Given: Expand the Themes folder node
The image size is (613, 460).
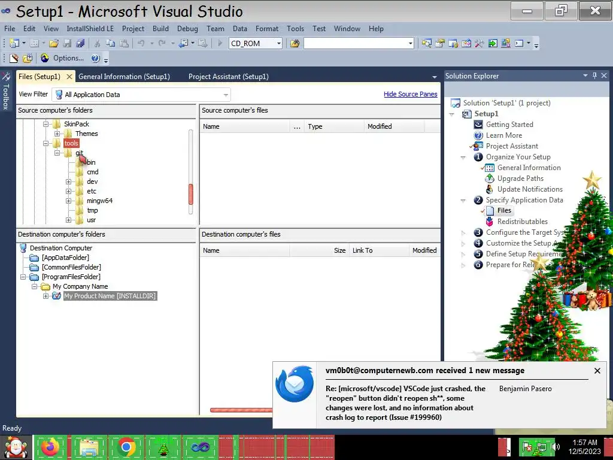Looking at the screenshot, I should coord(57,134).
